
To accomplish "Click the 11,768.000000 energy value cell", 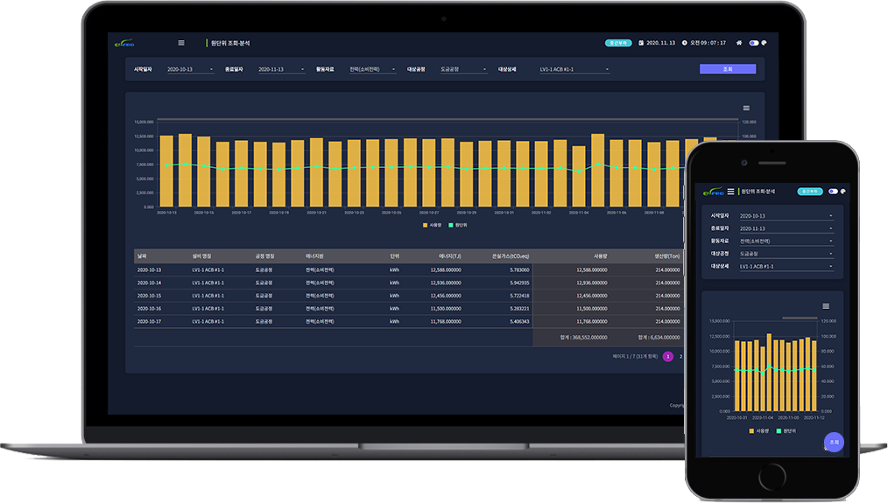I will (446, 321).
